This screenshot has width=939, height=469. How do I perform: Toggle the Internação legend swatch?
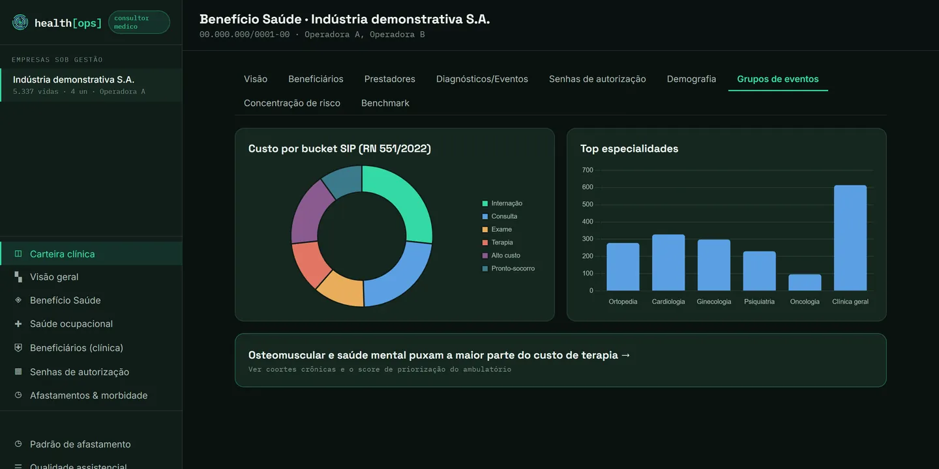(x=485, y=203)
